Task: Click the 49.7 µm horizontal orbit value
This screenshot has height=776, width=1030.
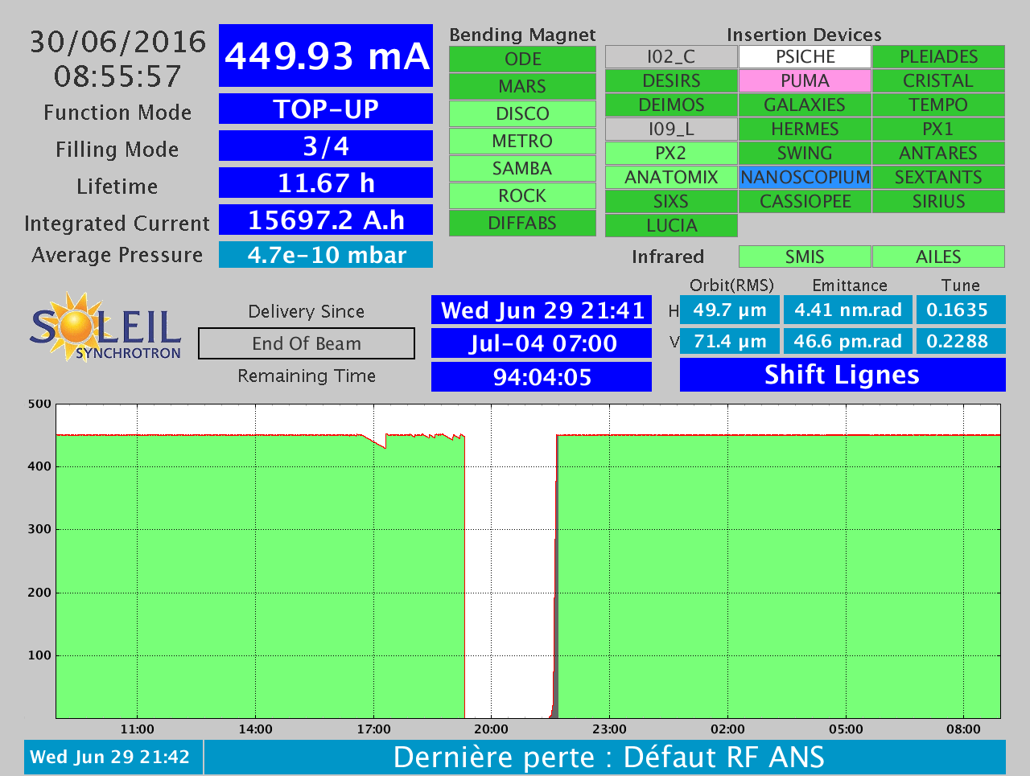Action: tap(730, 310)
